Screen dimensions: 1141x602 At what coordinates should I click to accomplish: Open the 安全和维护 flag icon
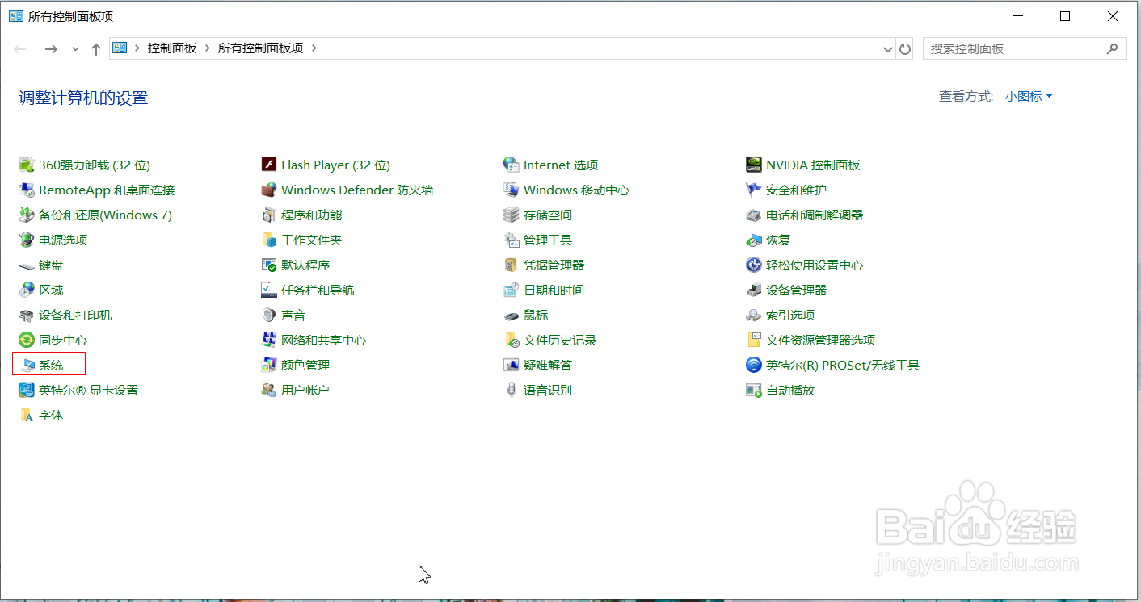coord(753,190)
